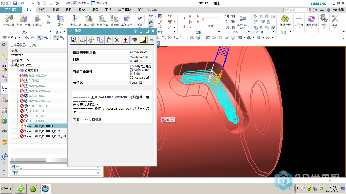Click the red crosshair icon in Information window
346x194 pixels.
pyautogui.click(x=125, y=40)
